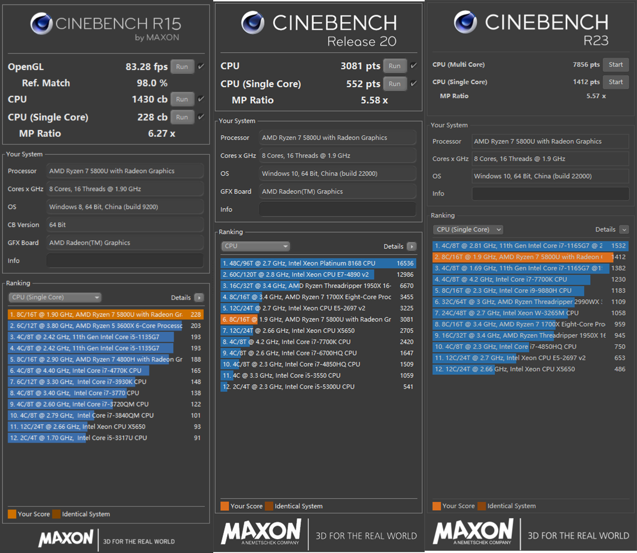Image resolution: width=637 pixels, height=553 pixels.
Task: Toggle the OpenGL test checkbox in R15
Action: [201, 66]
